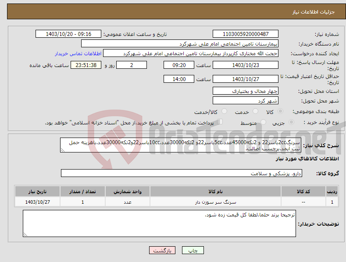Click the resize handle of description textarea
This screenshot has height=262, width=346.
pyautogui.click(x=63, y=150)
